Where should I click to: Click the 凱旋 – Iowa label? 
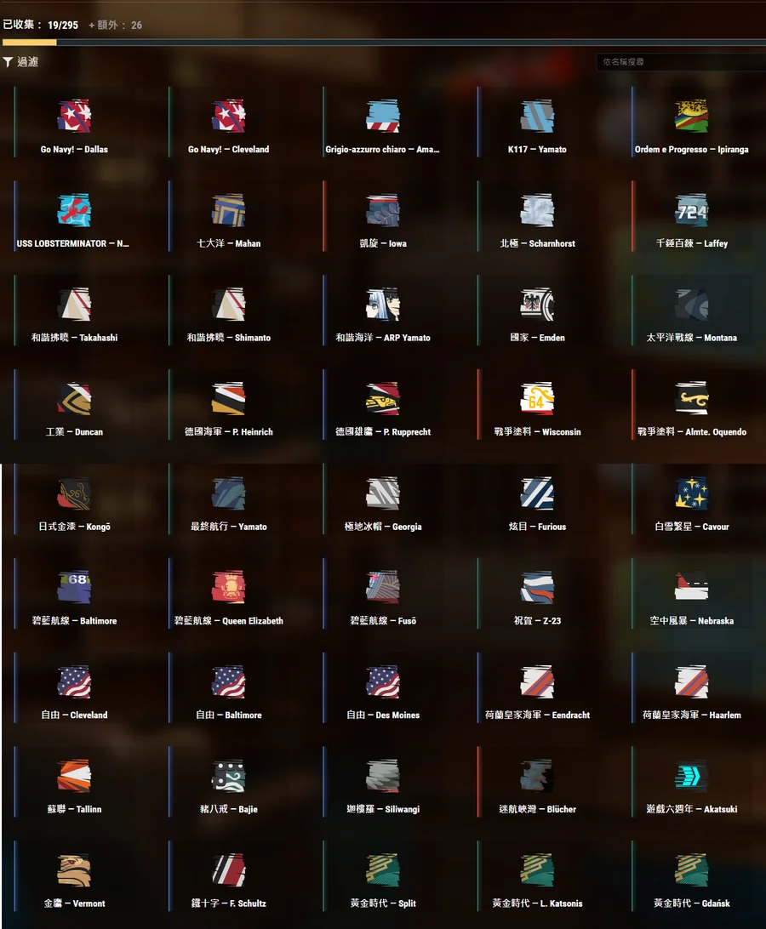pyautogui.click(x=383, y=243)
